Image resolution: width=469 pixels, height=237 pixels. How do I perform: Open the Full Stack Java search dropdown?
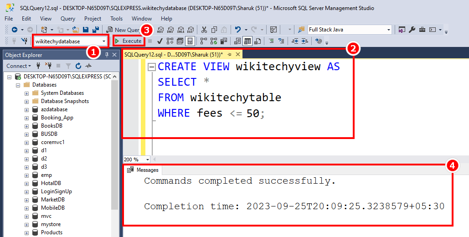click(389, 30)
